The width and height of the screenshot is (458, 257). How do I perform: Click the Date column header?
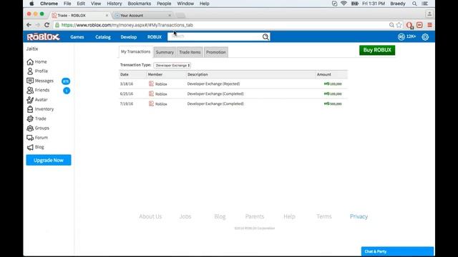point(125,74)
